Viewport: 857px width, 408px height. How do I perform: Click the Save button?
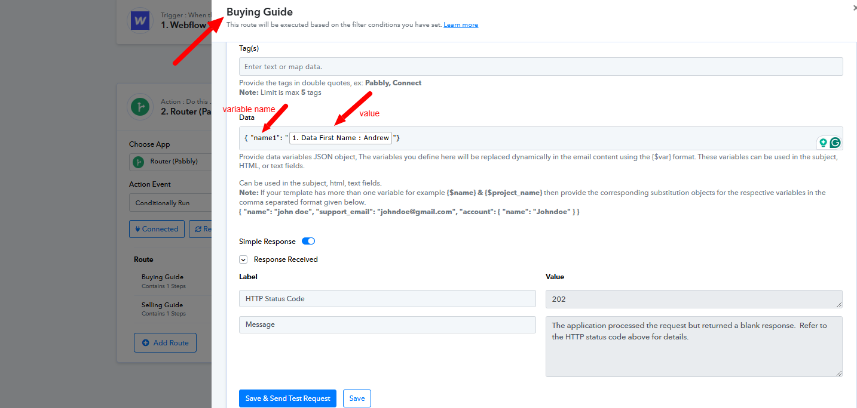(x=357, y=398)
